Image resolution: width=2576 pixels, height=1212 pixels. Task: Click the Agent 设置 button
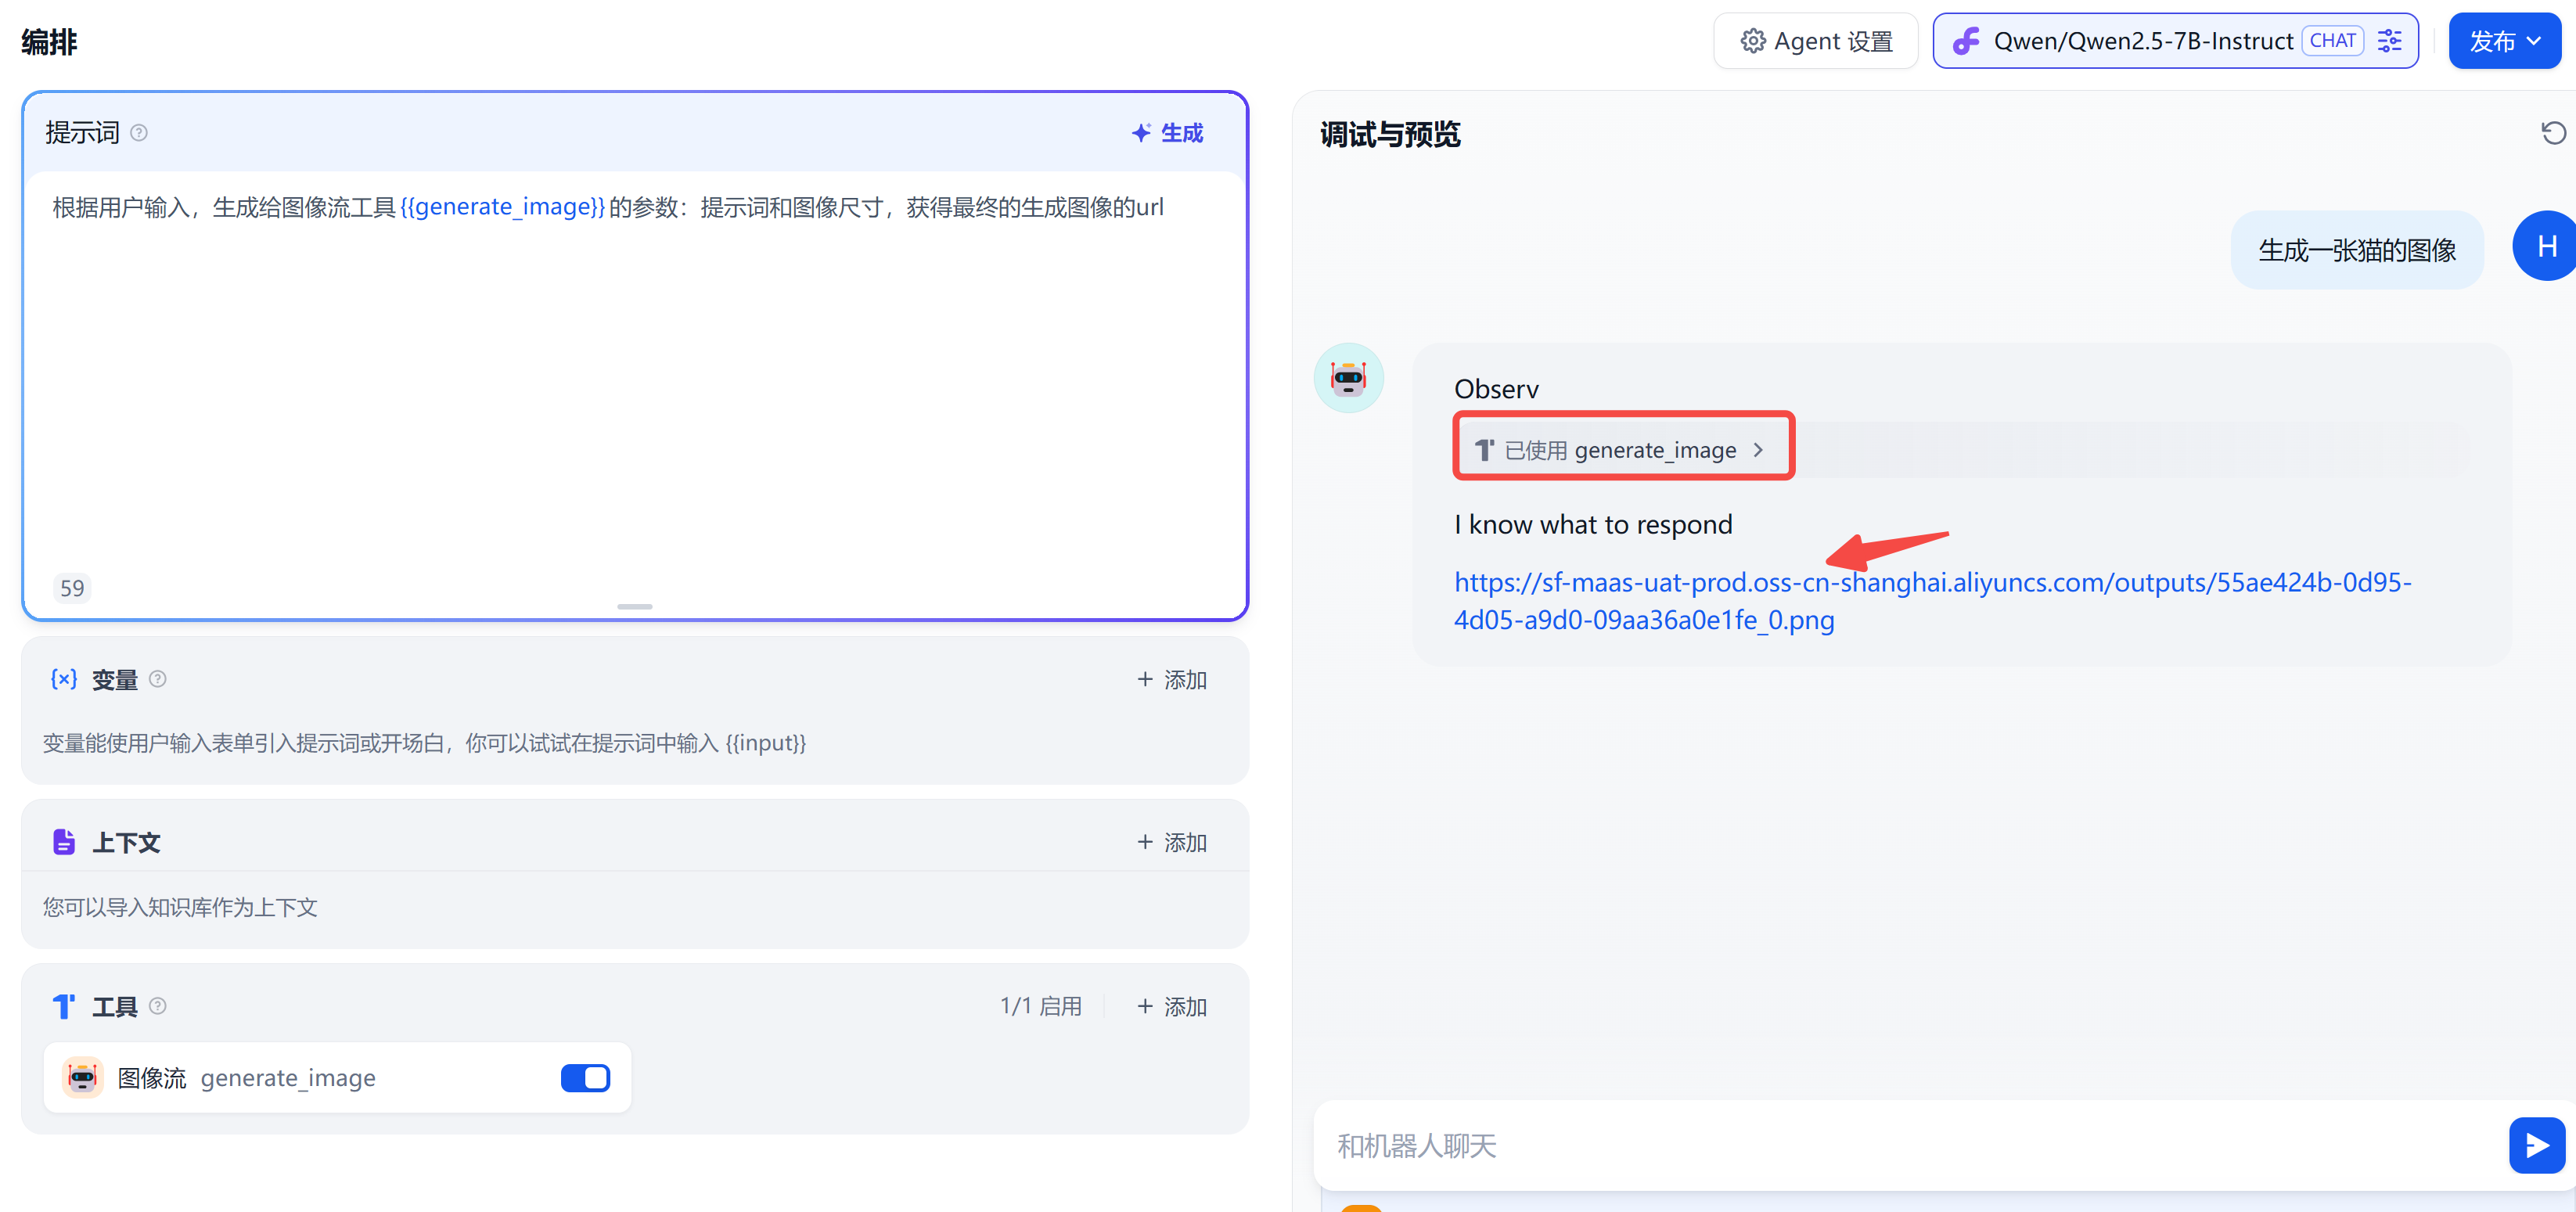tap(1815, 41)
